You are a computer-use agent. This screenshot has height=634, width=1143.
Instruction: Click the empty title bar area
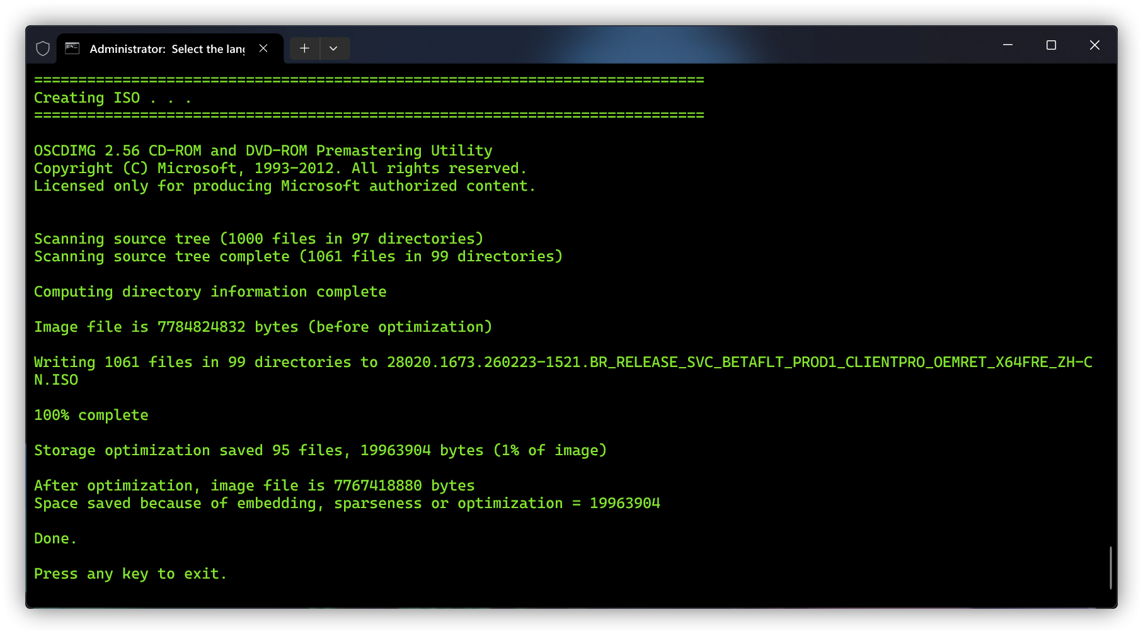(630, 45)
